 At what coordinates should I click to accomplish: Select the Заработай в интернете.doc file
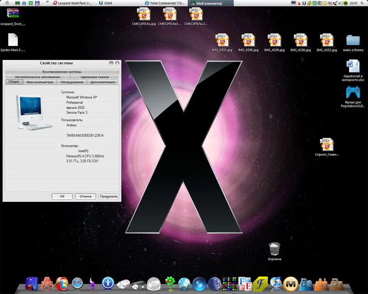pos(353,71)
